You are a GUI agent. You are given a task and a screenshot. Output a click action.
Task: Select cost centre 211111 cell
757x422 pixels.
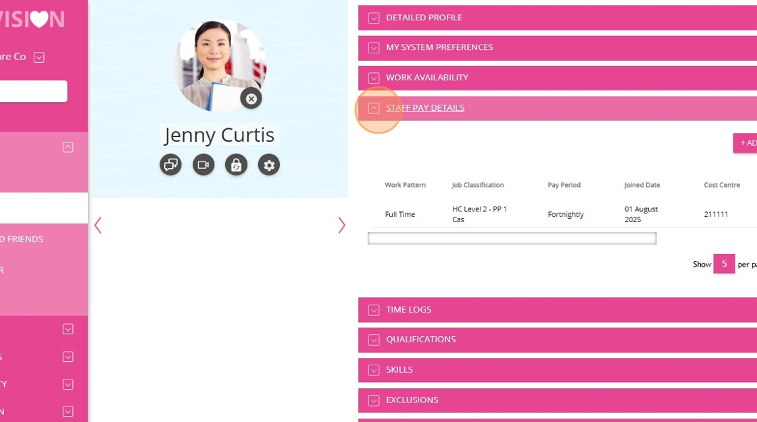click(716, 214)
